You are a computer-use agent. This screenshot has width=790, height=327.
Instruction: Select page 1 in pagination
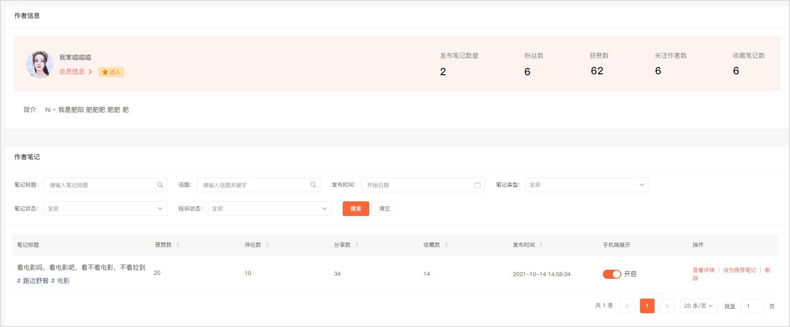click(x=647, y=306)
